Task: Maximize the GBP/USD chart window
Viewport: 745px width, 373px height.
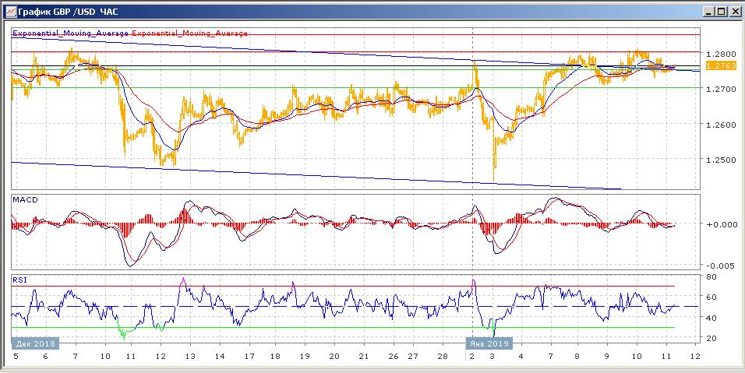Action: [722, 12]
